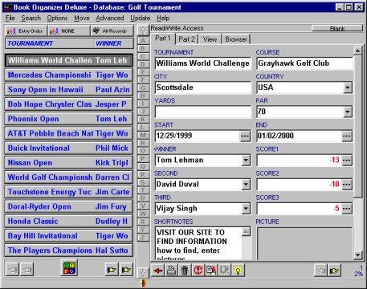Click the NONE filter button
Screen dimensions: 367x289
(x=69, y=31)
